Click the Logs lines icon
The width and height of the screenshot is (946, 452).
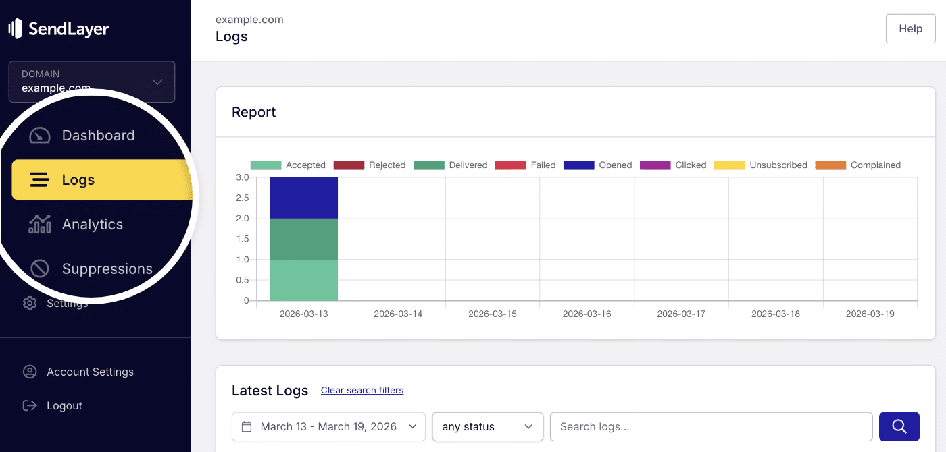click(40, 180)
